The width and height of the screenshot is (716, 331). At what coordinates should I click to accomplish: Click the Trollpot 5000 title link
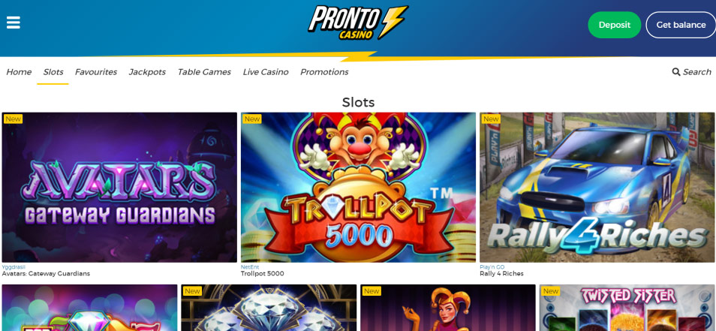coord(262,273)
